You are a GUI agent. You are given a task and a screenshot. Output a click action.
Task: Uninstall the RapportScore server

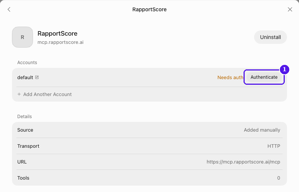tap(271, 37)
